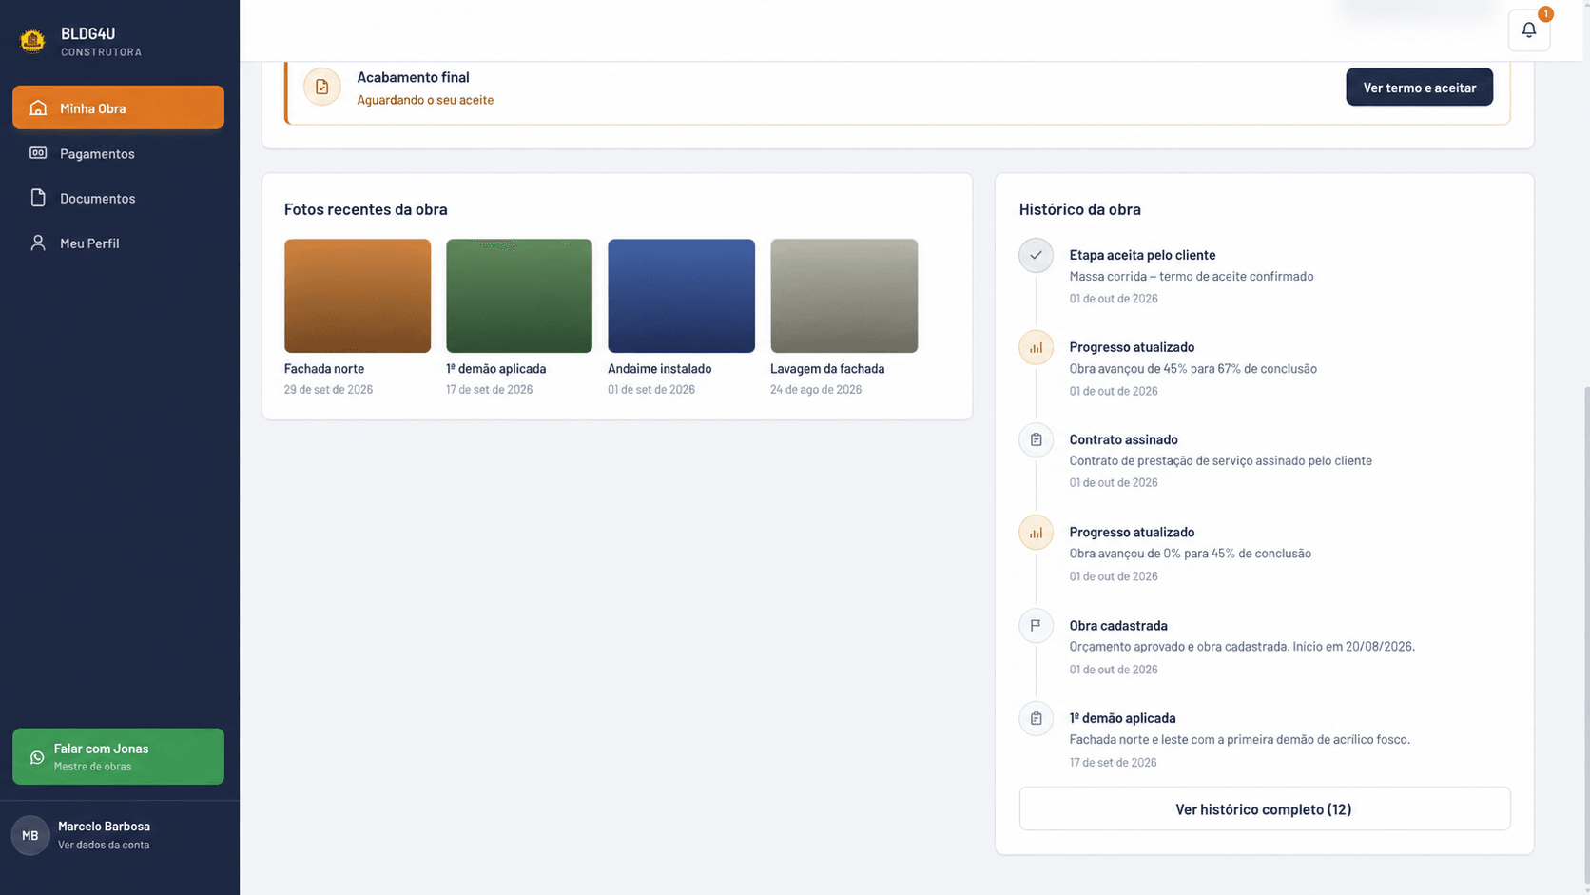This screenshot has height=895, width=1590.
Task: Click the Acabamento final document icon
Action: coord(322,87)
